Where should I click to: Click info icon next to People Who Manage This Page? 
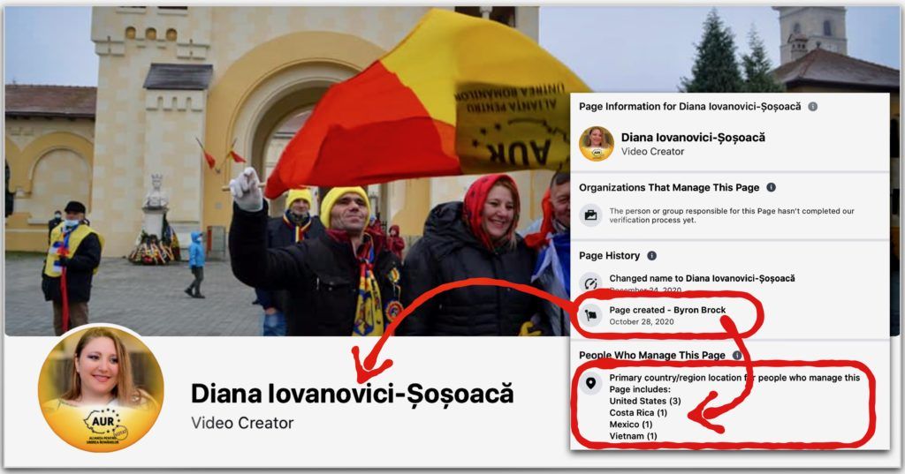737,355
